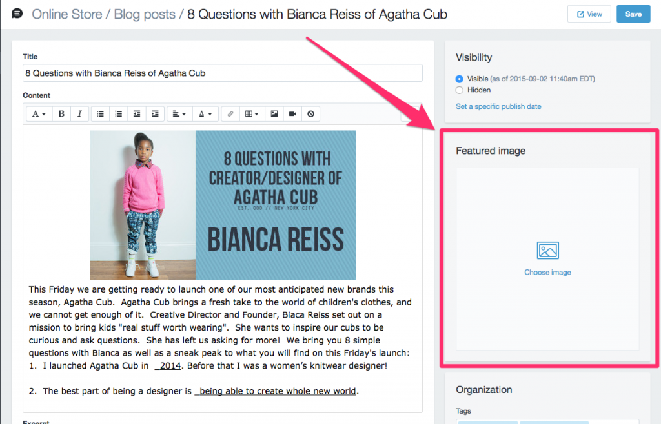Select the Visible radio option

coord(460,79)
